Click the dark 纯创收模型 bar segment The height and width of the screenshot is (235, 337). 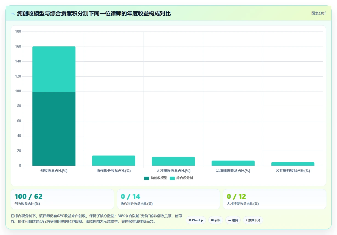[54, 129]
